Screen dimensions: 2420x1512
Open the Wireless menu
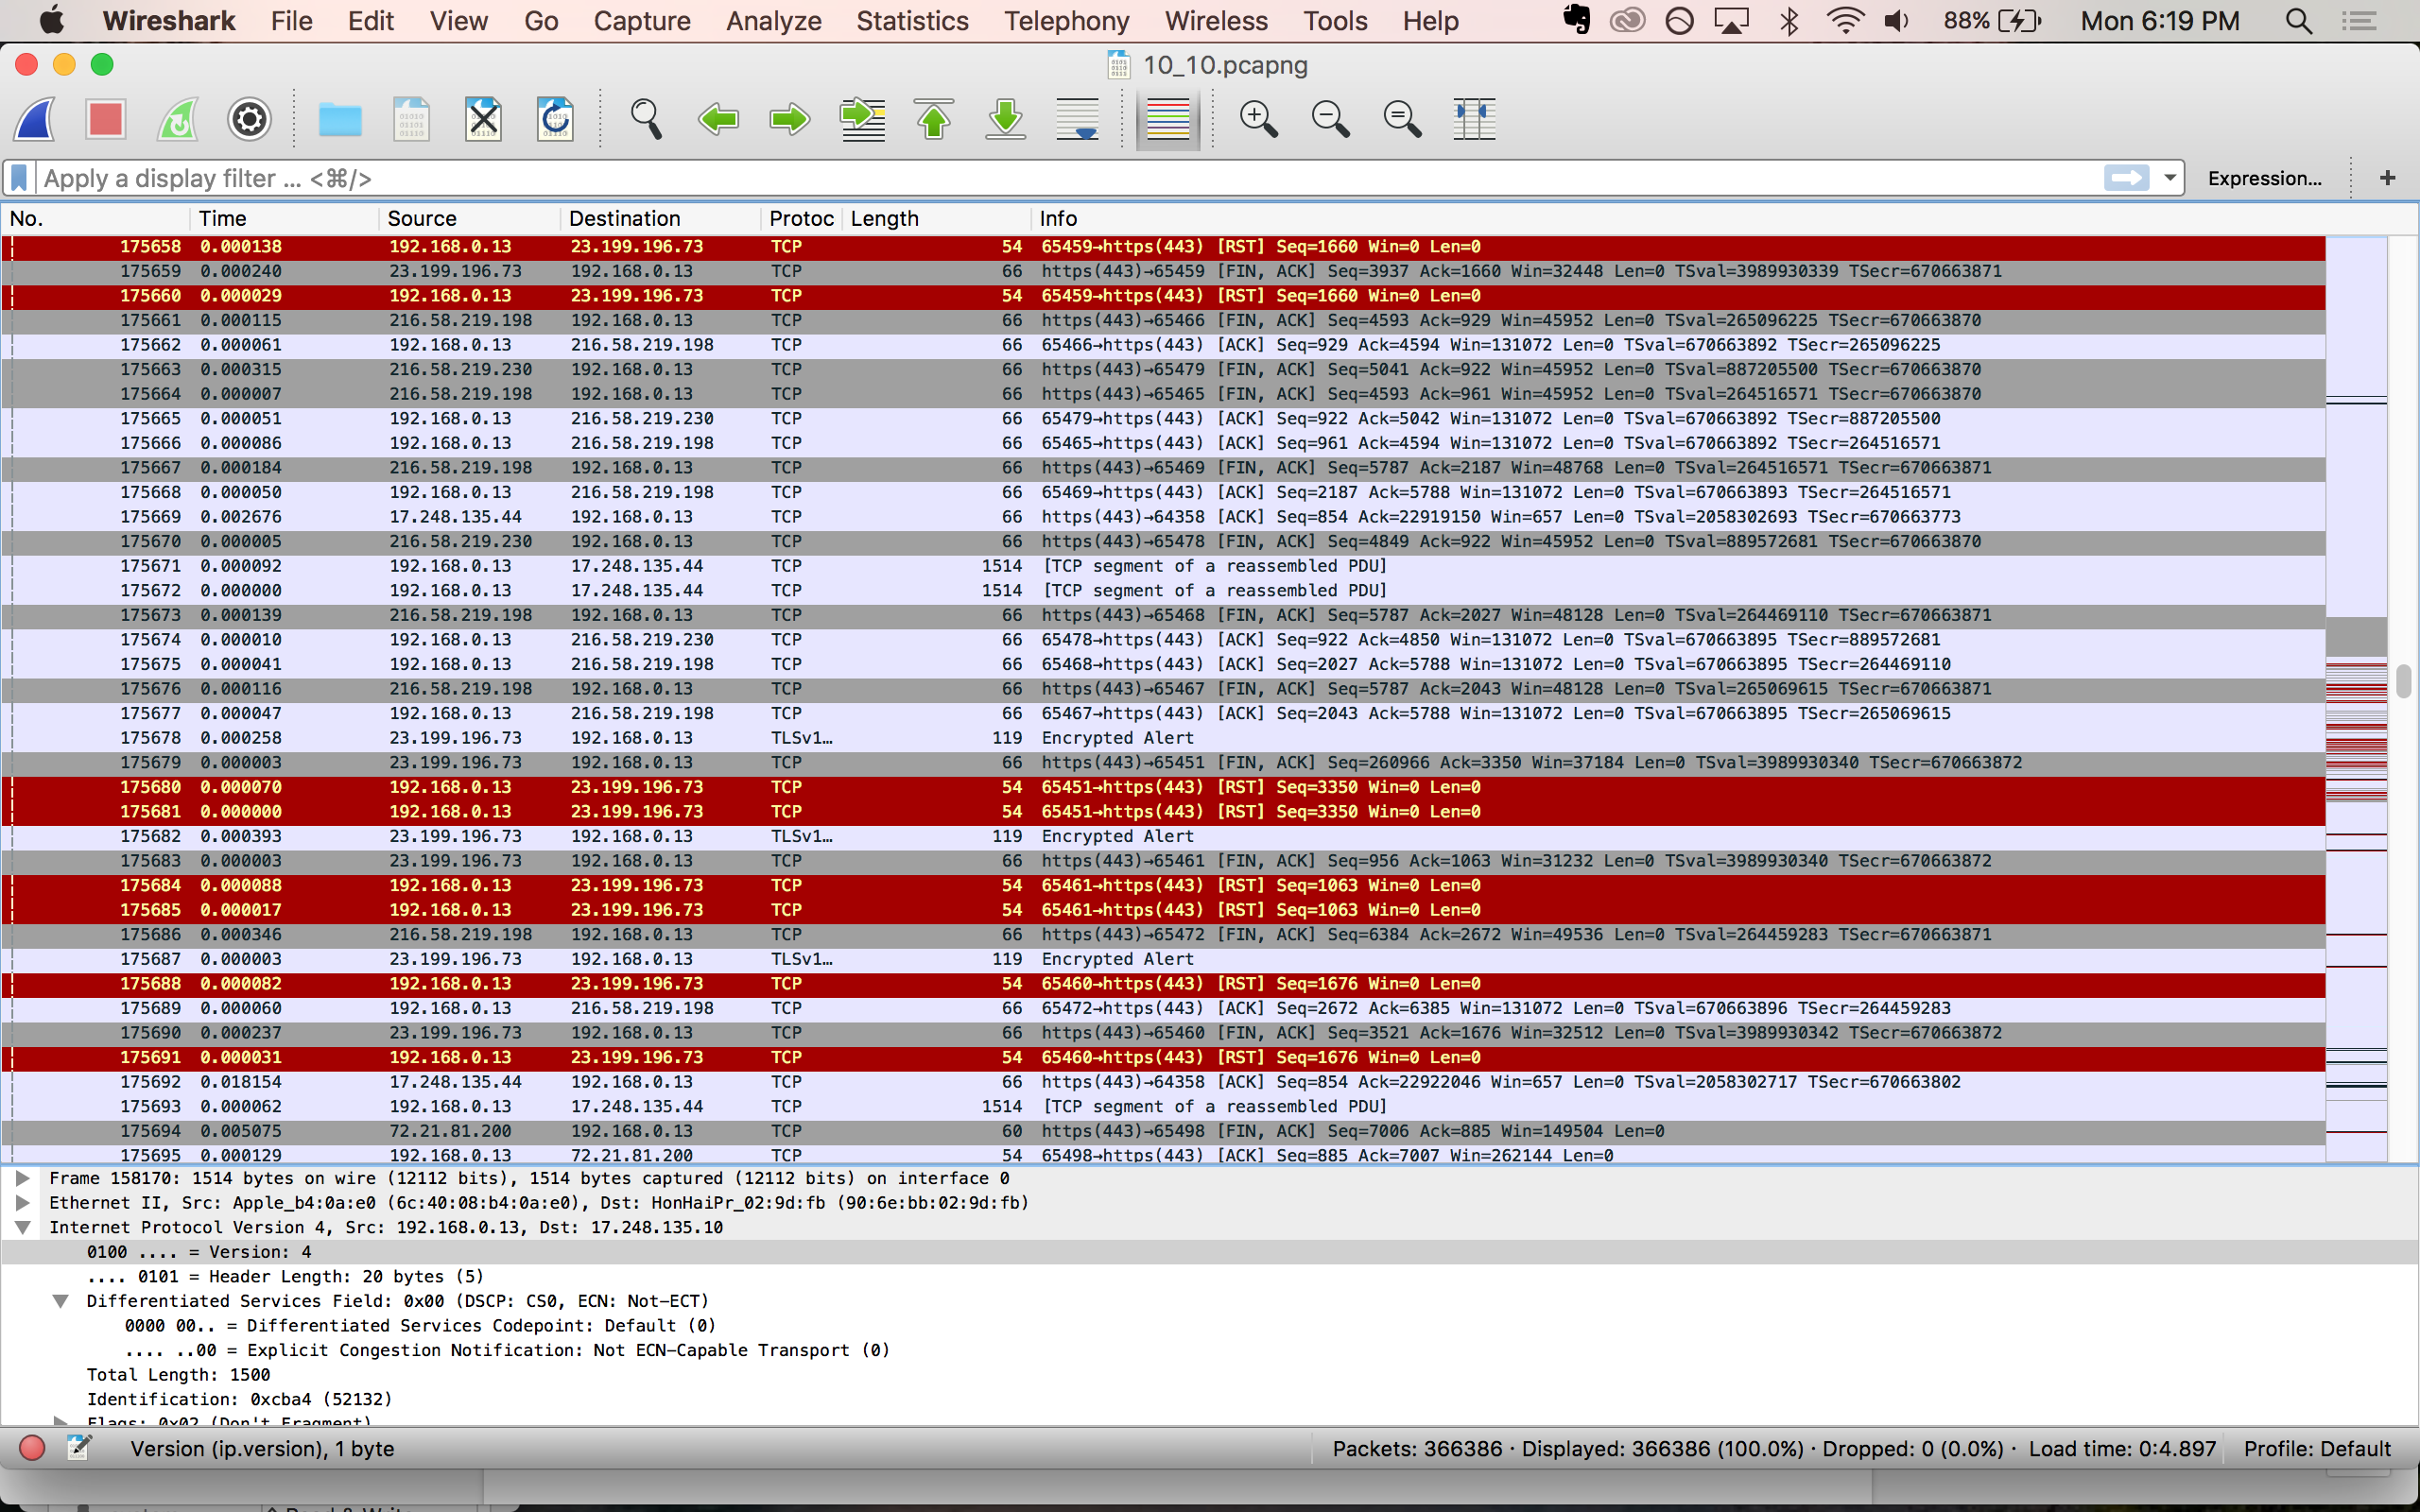[1216, 21]
